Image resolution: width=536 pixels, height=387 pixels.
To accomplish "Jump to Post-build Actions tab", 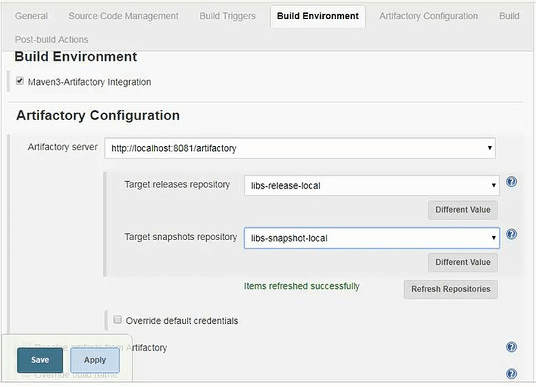I will tap(52, 40).
